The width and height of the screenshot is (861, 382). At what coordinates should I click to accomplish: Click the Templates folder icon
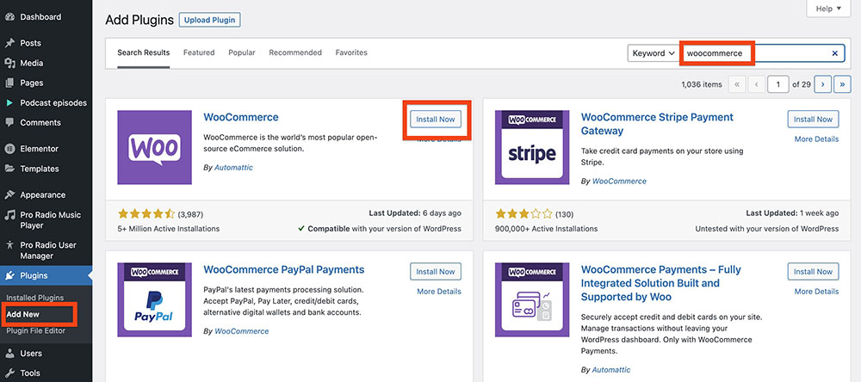pos(9,169)
